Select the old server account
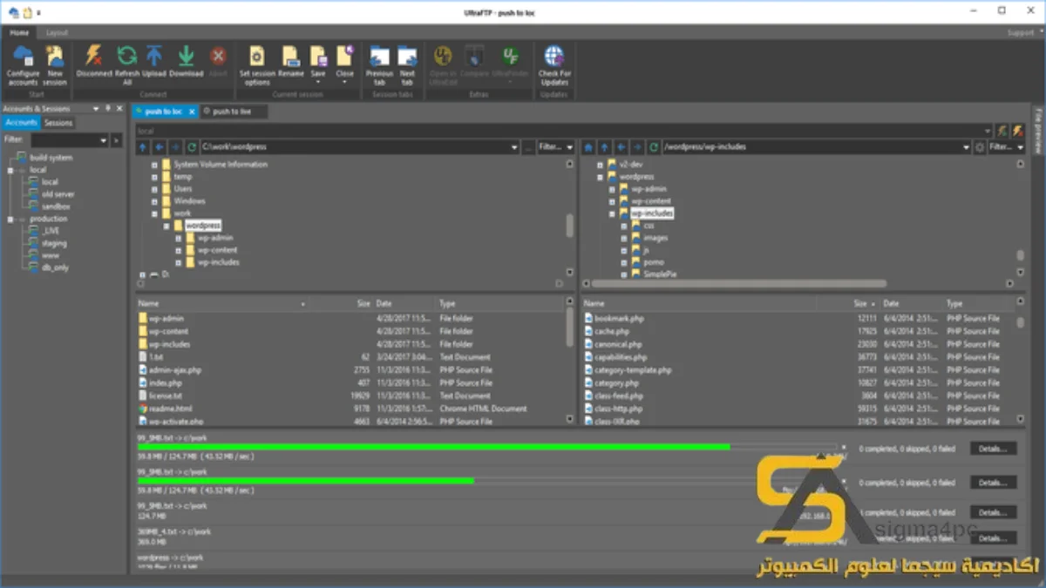Image resolution: width=1046 pixels, height=588 pixels. 58,194
